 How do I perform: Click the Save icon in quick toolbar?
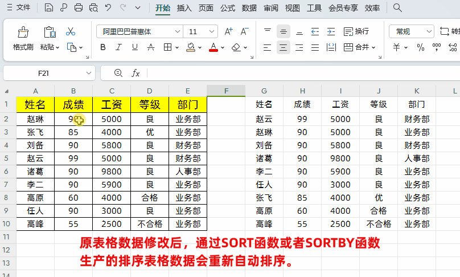[49, 7]
